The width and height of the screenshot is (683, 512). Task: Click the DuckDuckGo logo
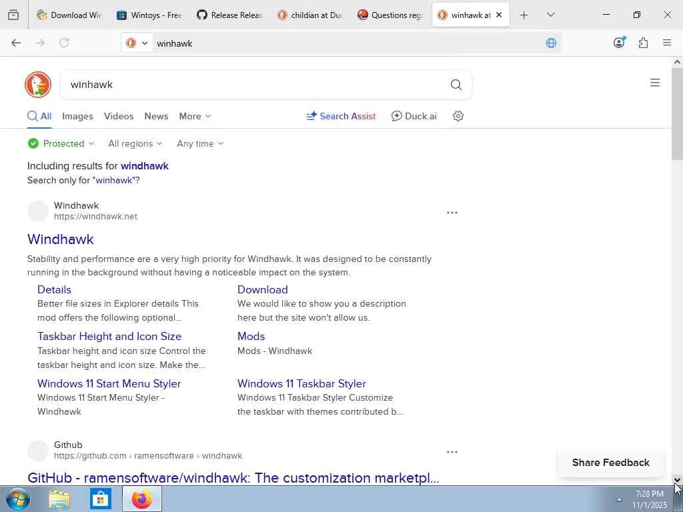point(38,85)
